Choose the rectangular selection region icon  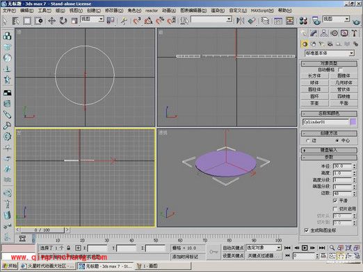(x=27, y=21)
